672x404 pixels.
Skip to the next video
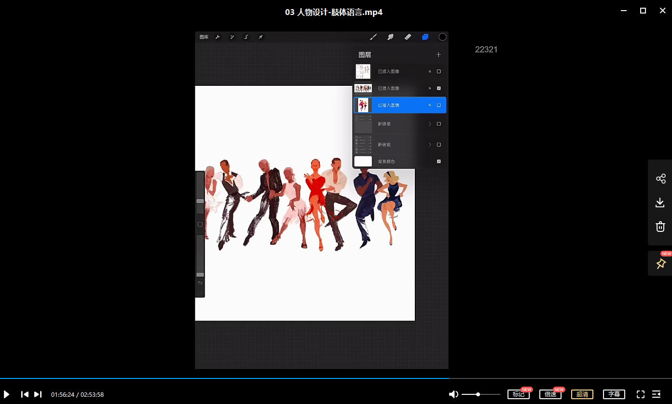(38, 394)
